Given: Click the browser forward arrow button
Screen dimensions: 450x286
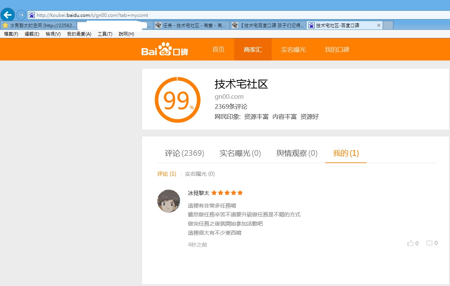Looking at the screenshot, I should (21, 15).
